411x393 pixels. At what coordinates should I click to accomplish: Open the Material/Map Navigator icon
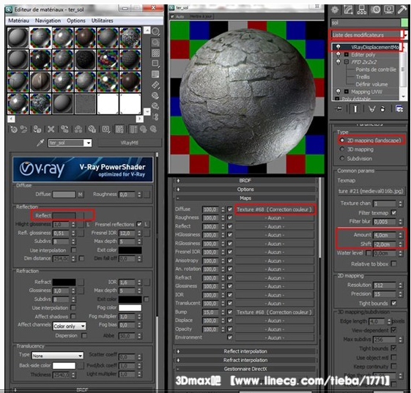155,117
